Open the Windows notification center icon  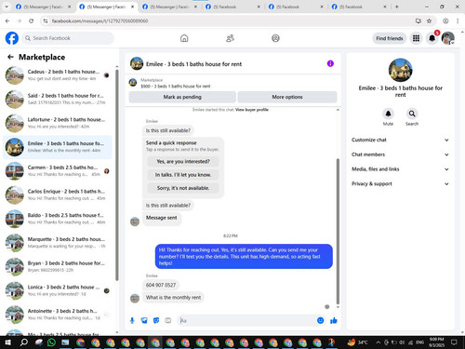pyautogui.click(x=454, y=342)
